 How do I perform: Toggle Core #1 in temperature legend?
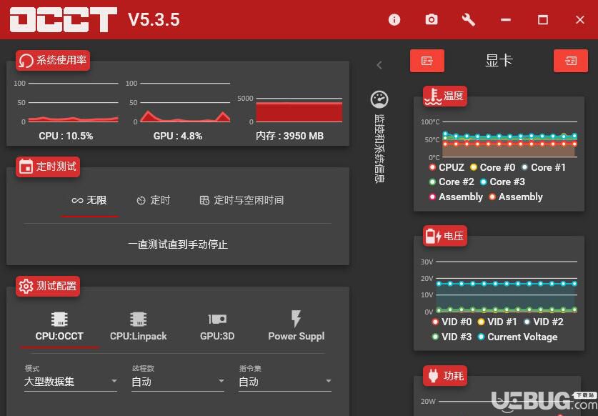[544, 167]
